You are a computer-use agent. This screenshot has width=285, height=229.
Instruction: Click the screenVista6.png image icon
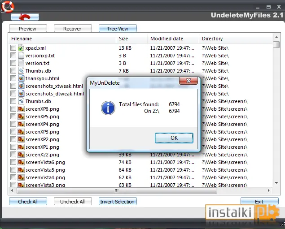pos(21,162)
